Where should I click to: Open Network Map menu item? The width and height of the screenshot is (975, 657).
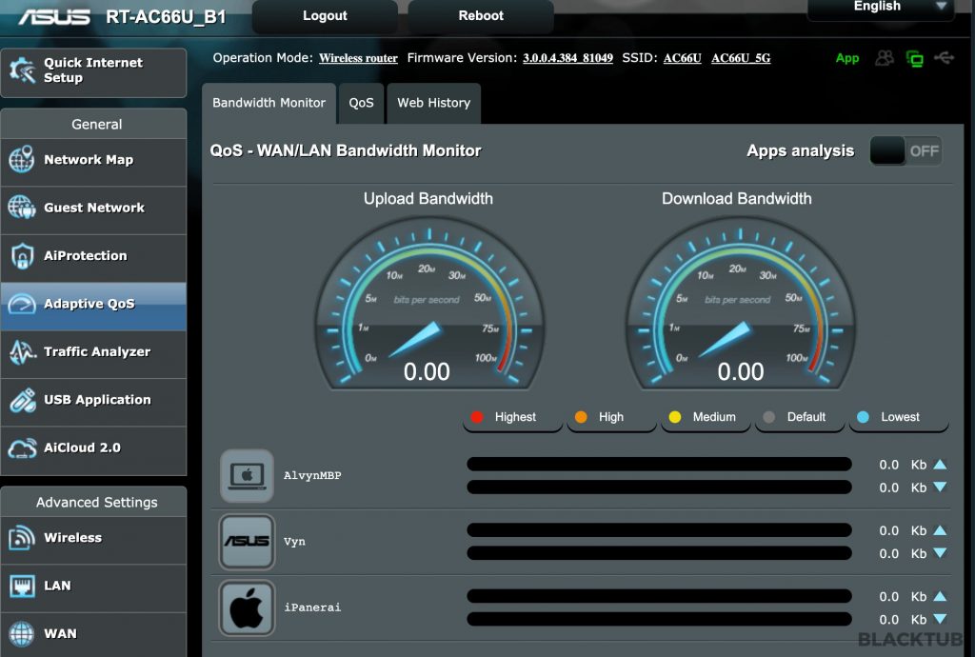point(94,160)
